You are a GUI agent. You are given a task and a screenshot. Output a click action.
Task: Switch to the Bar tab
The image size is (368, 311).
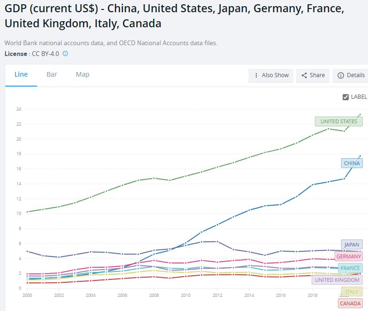tap(52, 74)
